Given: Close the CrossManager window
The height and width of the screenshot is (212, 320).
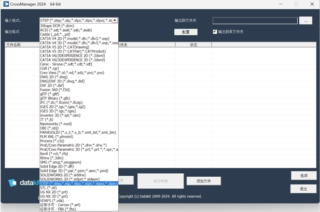Looking at the screenshot, I should point(312,4).
